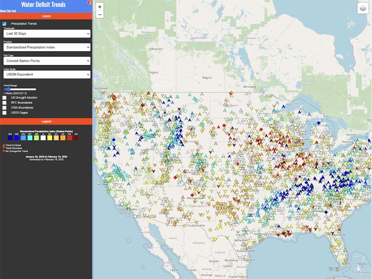Open the Product dropdown
The width and height of the screenshot is (372, 279).
pyautogui.click(x=47, y=47)
